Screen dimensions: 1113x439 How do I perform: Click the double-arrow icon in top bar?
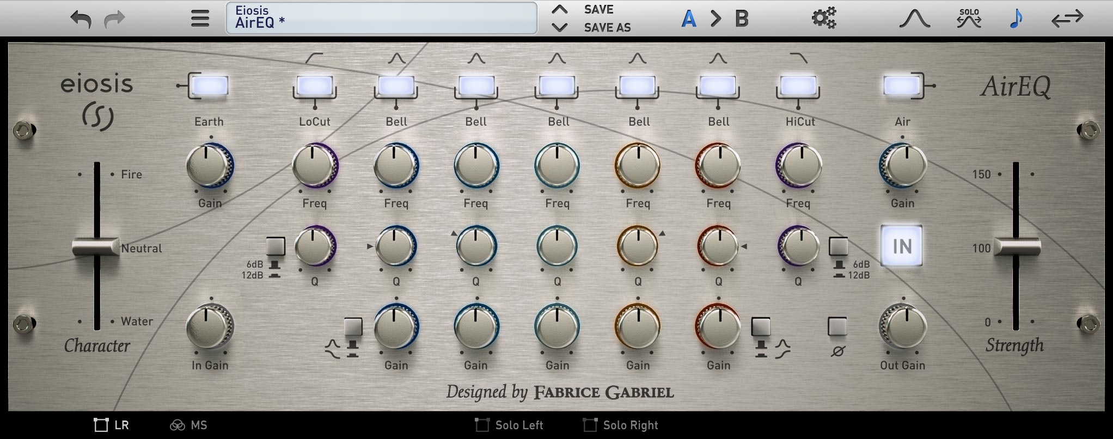(1067, 19)
